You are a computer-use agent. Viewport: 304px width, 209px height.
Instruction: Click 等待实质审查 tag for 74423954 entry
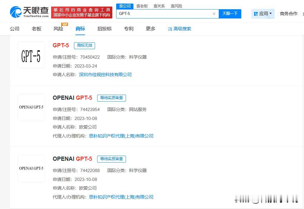[x=111, y=98]
